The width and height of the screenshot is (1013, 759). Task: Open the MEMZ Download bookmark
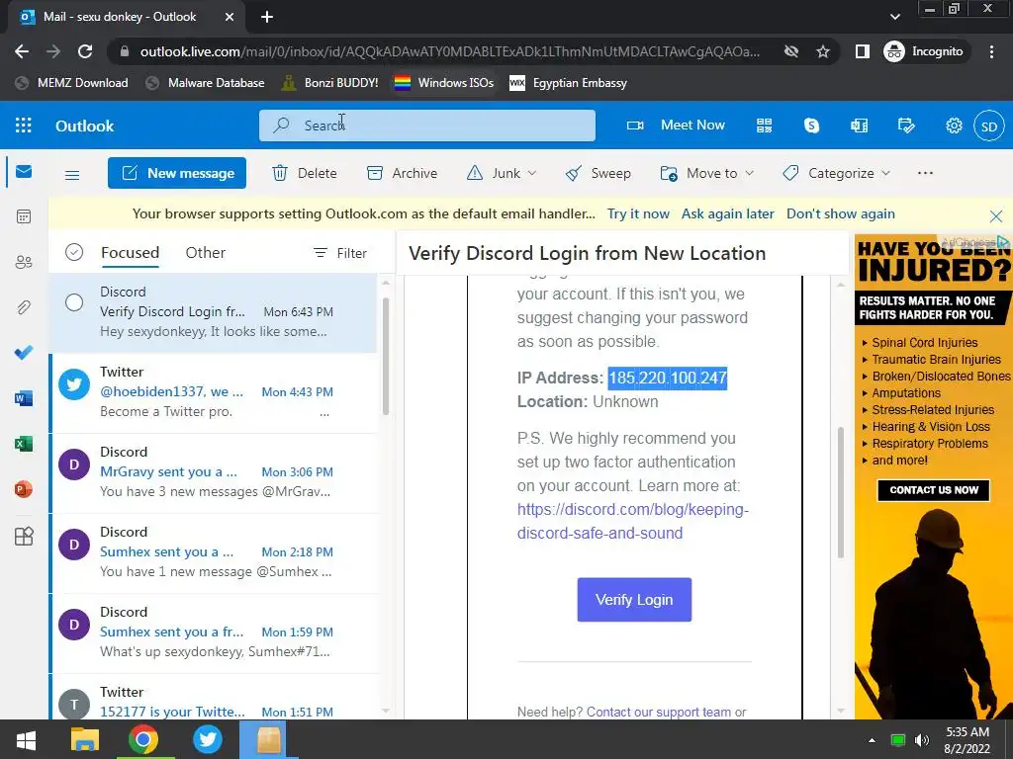point(71,83)
